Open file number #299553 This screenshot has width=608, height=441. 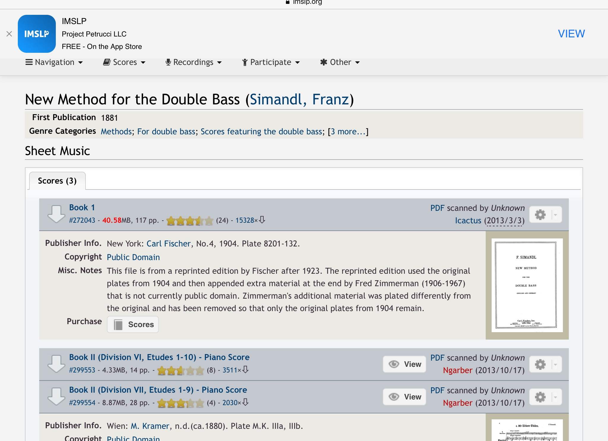(82, 370)
